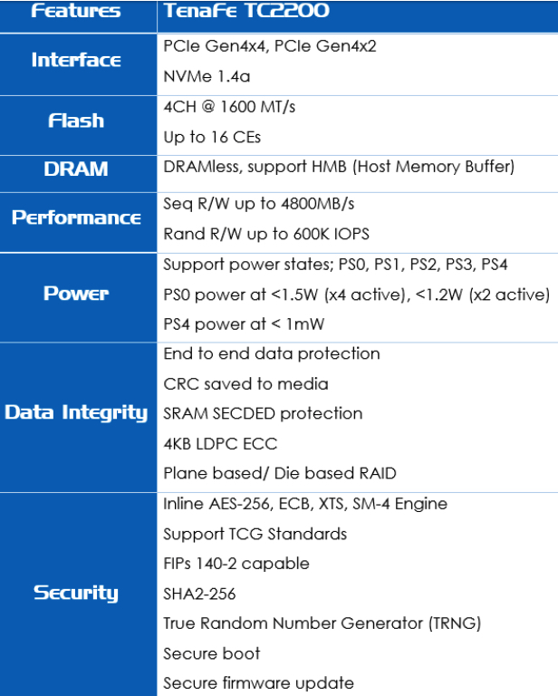Click the PS4 power at < 1mW line
The image size is (558, 696).
pos(244,324)
